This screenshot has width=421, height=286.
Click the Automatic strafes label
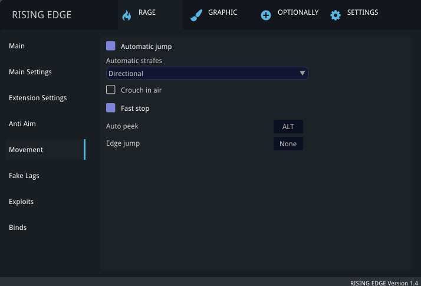pyautogui.click(x=134, y=61)
